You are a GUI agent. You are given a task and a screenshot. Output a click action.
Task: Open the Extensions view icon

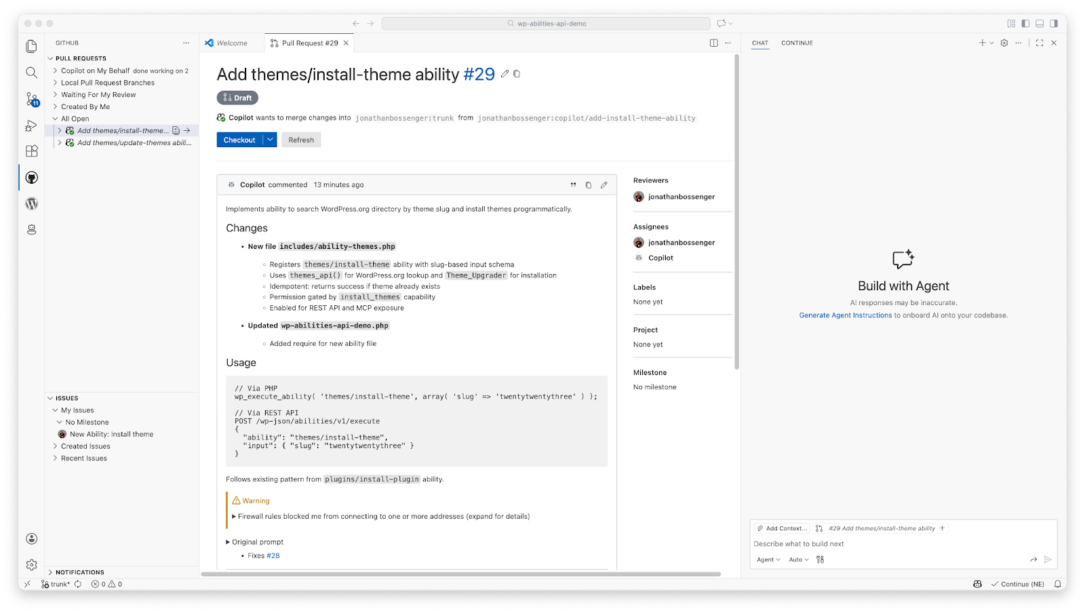31,151
